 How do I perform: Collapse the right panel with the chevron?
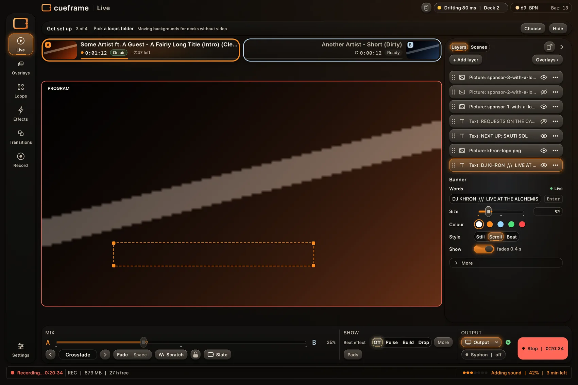click(562, 47)
